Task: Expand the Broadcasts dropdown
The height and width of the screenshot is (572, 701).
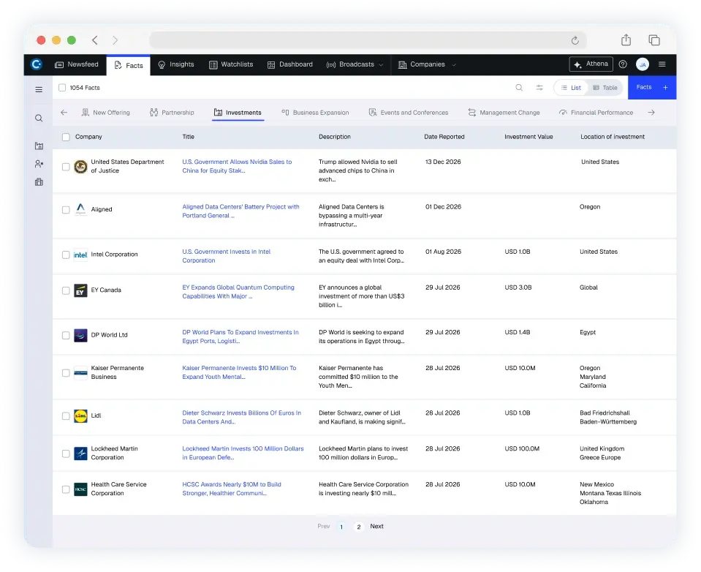Action: 381,65
